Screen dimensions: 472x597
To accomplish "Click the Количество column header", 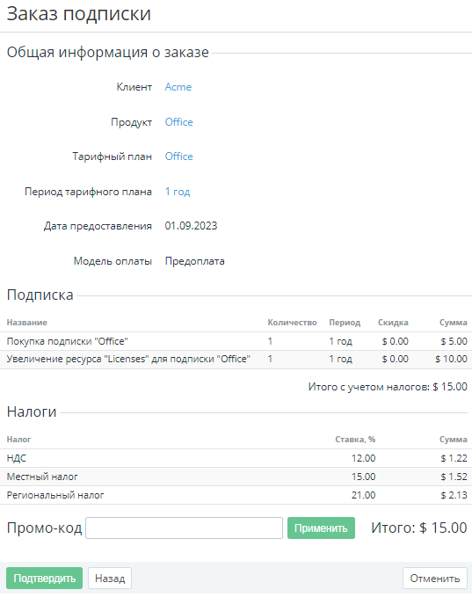I will pos(292,323).
